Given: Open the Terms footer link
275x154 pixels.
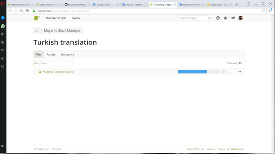Looking at the screenshot, I should 221,149.
